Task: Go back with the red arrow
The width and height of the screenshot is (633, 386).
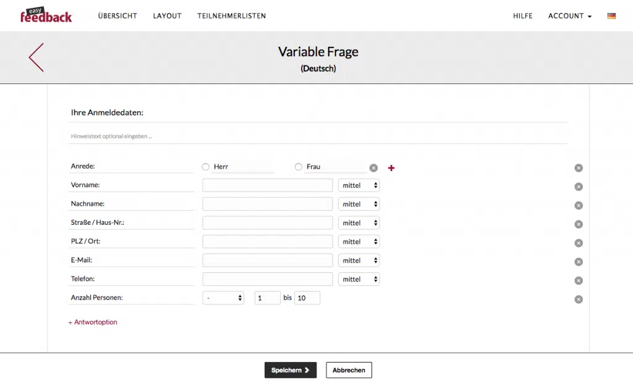Action: click(36, 57)
